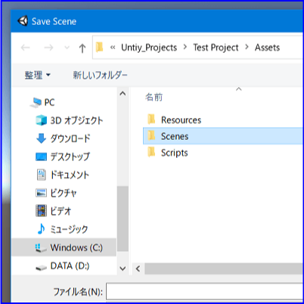Expand the 整理 dropdown menu

pos(37,75)
